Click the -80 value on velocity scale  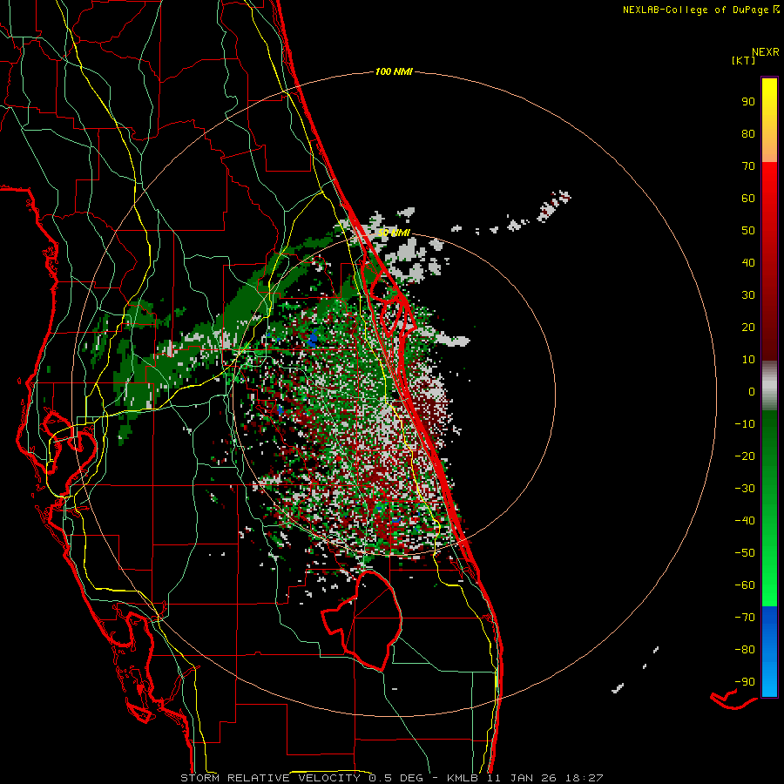coord(745,650)
